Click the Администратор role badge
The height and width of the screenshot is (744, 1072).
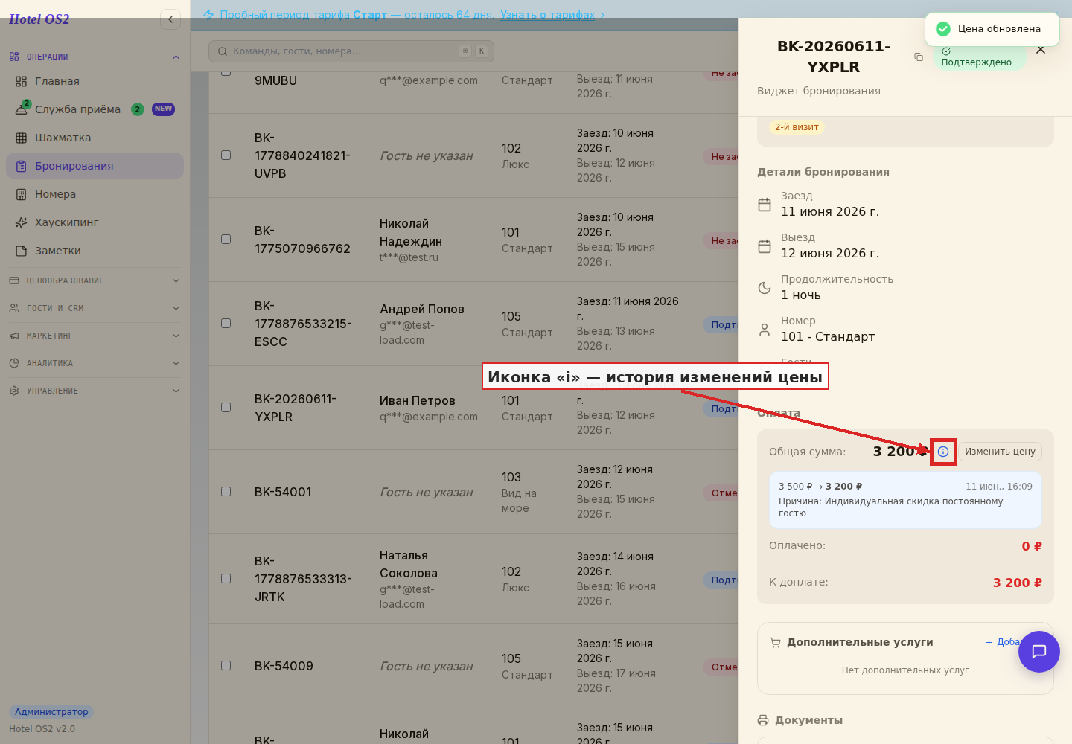click(51, 712)
